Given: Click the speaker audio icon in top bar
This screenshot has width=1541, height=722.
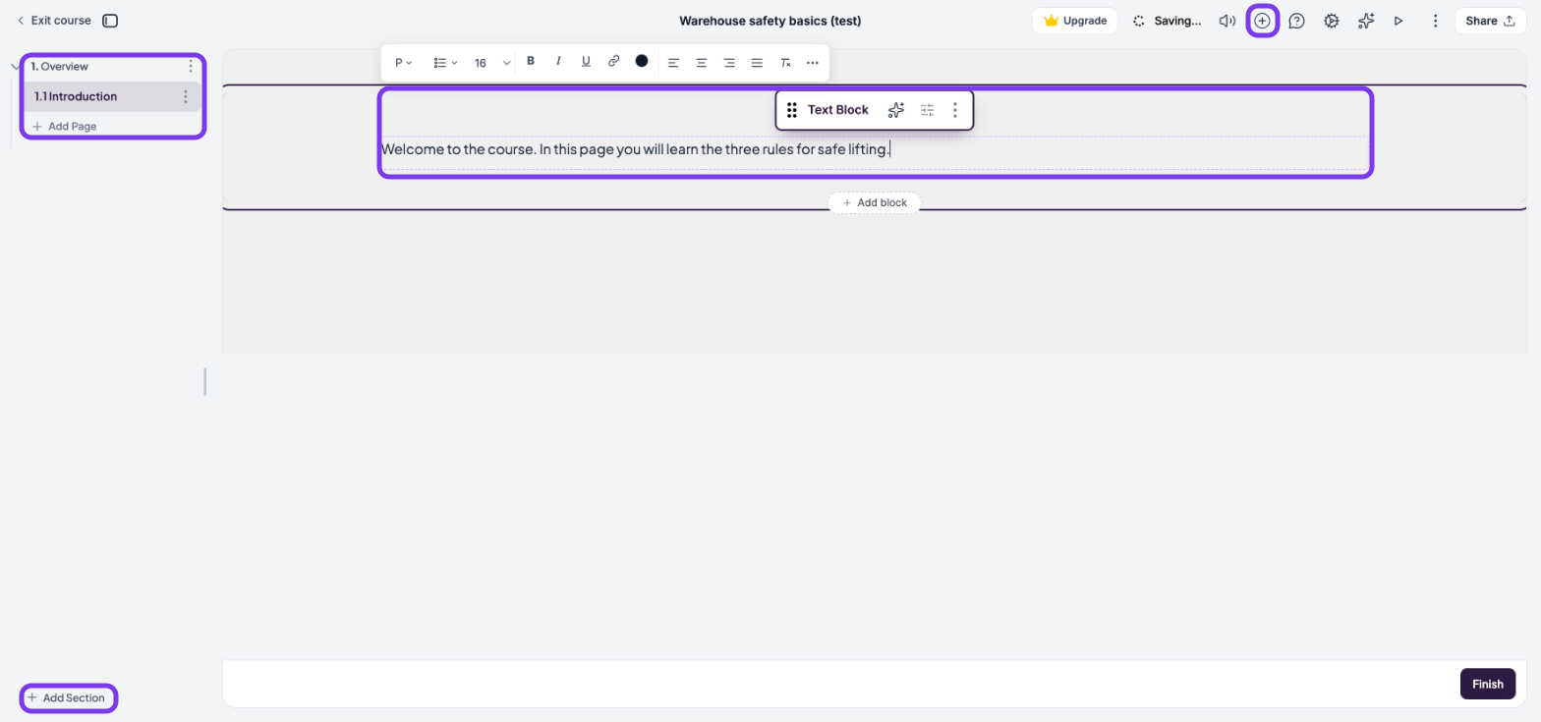Looking at the screenshot, I should pyautogui.click(x=1227, y=21).
